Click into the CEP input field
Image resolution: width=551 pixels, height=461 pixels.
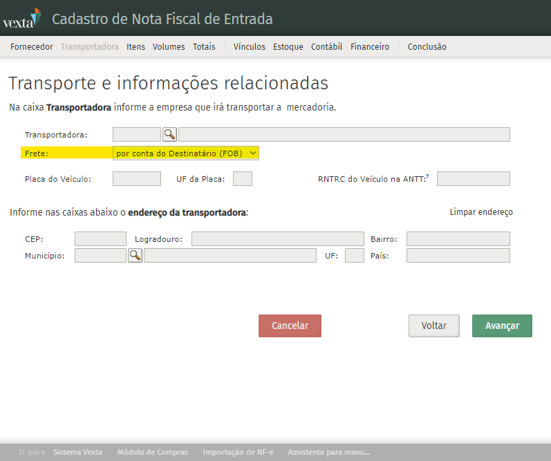pos(100,239)
